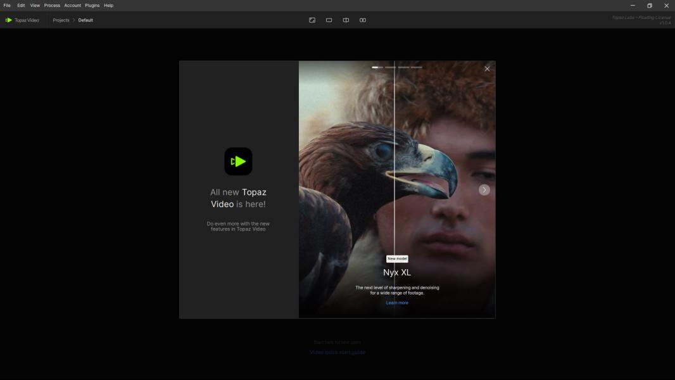
Task: Close the What's New dialog
Action: coord(487,68)
